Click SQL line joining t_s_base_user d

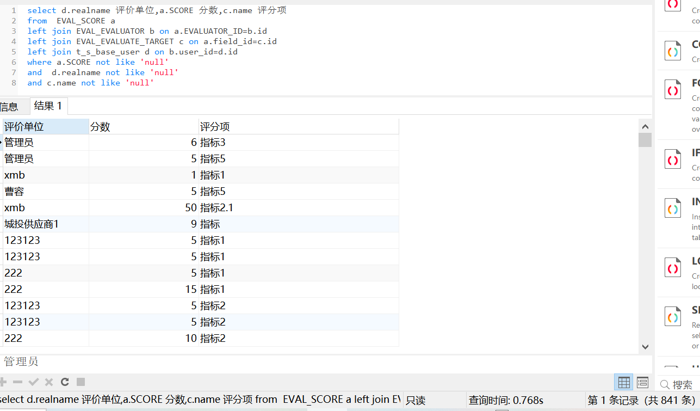pos(133,52)
